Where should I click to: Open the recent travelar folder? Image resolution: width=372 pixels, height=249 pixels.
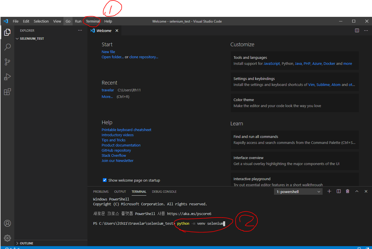[x=108, y=90]
